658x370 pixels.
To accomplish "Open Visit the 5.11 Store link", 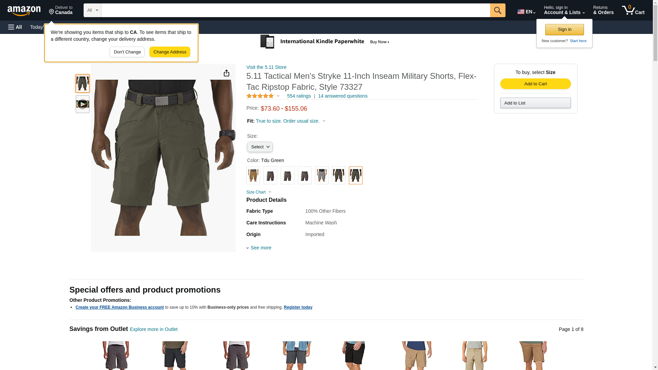I will (x=266, y=67).
